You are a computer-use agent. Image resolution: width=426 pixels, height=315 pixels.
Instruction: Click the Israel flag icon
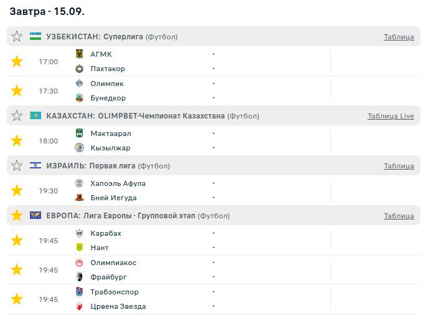(35, 166)
